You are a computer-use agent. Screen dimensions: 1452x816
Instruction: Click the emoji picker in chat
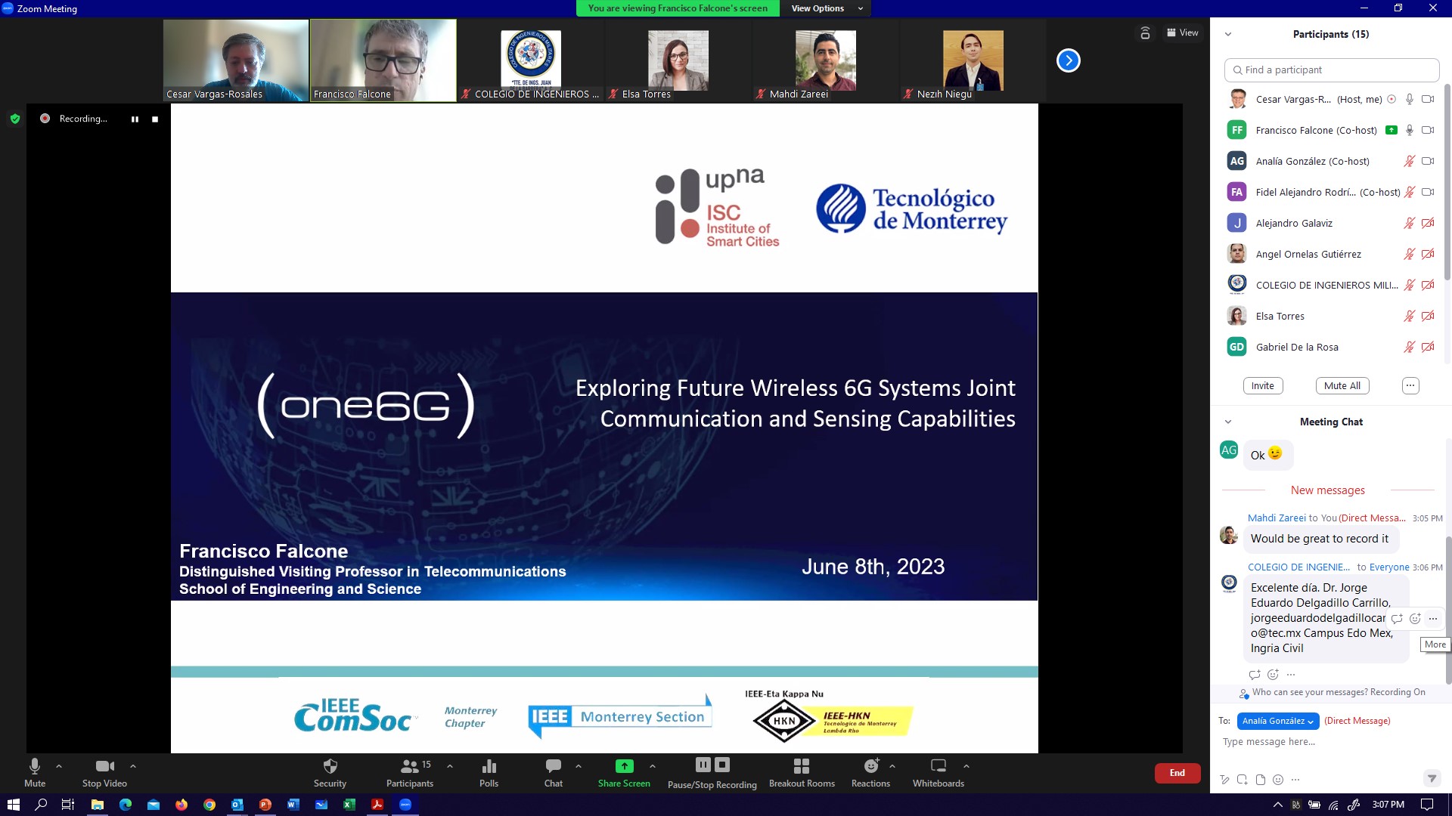1278,780
